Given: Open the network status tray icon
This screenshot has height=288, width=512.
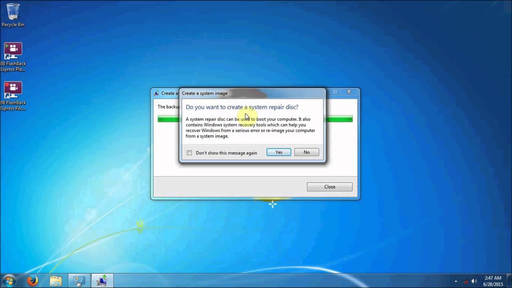Looking at the screenshot, I should click(x=465, y=281).
